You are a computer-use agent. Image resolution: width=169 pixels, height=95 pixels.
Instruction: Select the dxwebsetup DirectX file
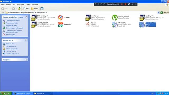click(x=88, y=18)
